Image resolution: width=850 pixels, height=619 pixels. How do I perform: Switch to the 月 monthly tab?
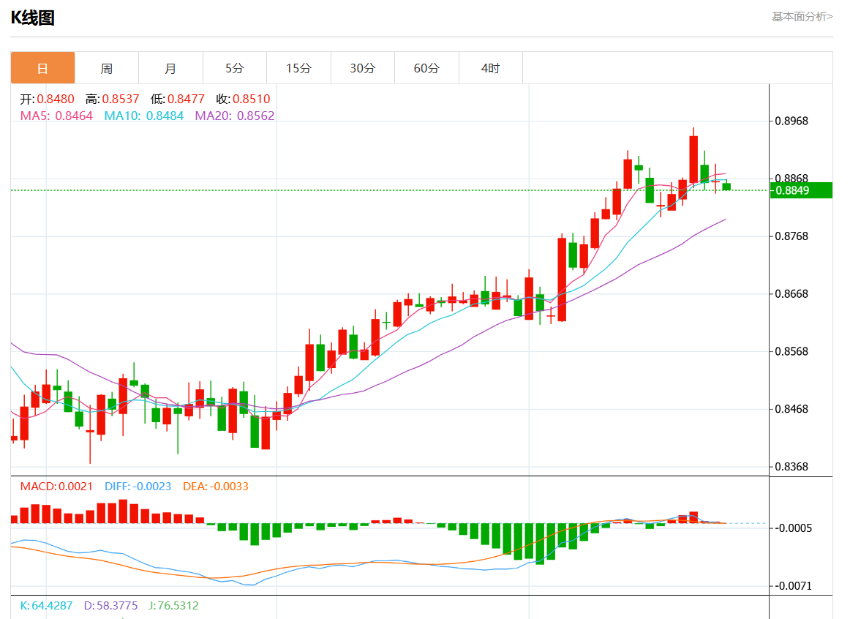pos(170,68)
